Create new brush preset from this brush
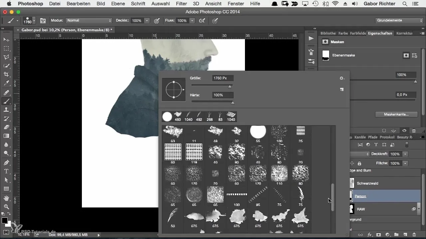 pos(342,89)
